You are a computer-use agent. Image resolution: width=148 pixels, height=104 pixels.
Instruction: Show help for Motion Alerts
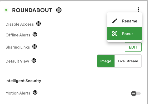pyautogui.click(x=35, y=92)
